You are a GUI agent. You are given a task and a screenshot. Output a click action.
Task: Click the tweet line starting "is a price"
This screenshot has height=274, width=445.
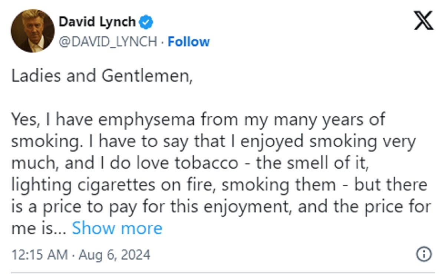click(x=221, y=207)
